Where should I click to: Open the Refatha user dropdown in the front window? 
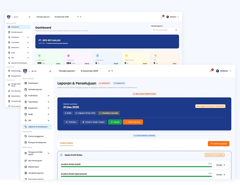click(224, 71)
